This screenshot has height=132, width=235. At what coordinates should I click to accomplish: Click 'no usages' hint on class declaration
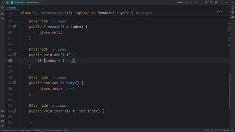pos(144,13)
